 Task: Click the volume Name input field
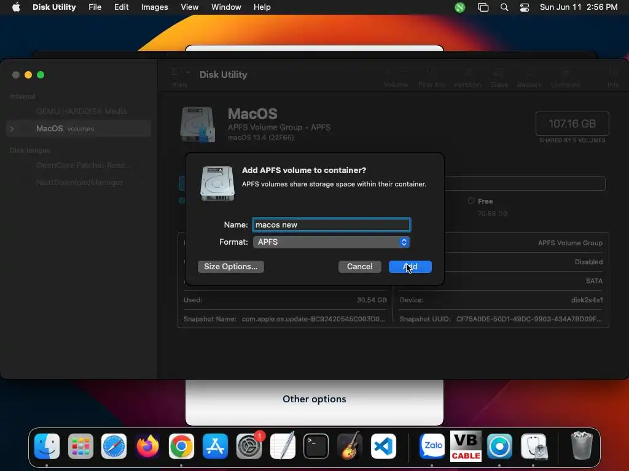coord(331,224)
